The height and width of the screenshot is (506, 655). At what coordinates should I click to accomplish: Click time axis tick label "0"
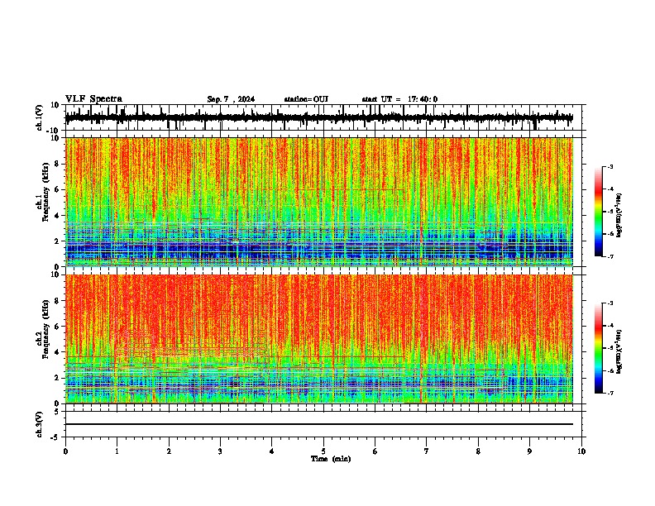coord(65,451)
